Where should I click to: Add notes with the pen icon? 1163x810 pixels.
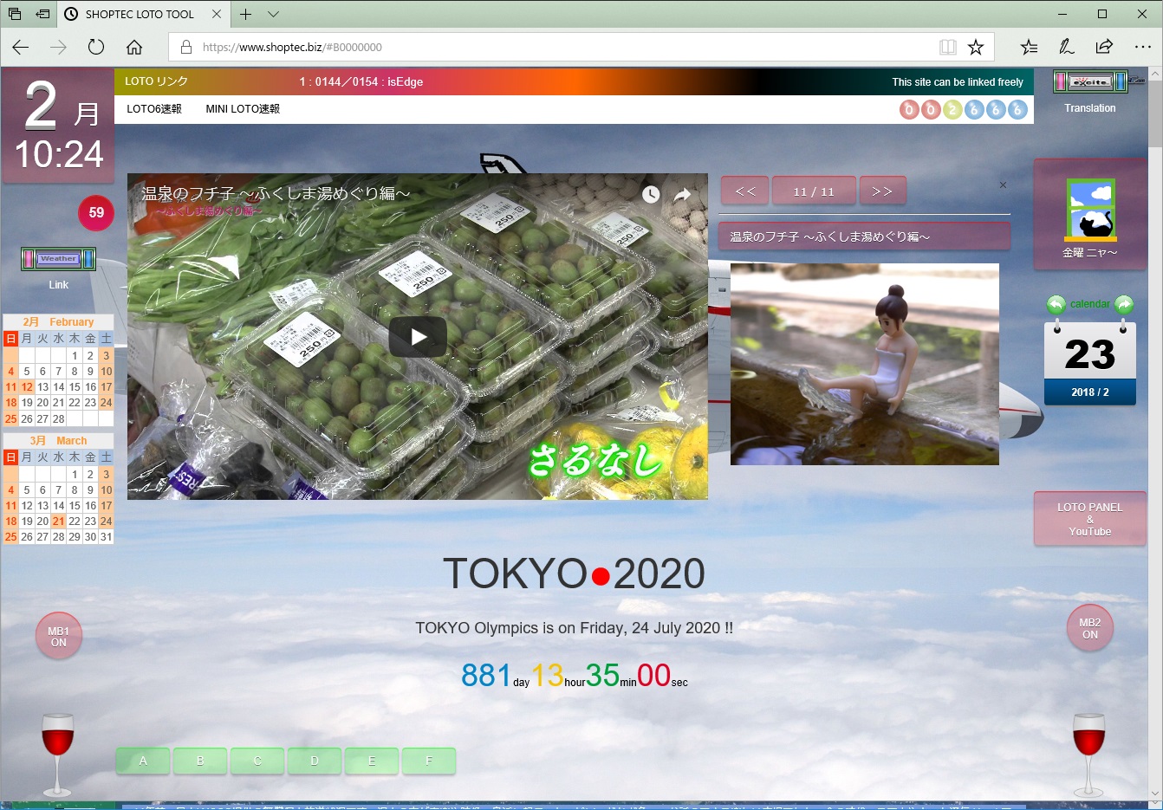pos(1067,47)
